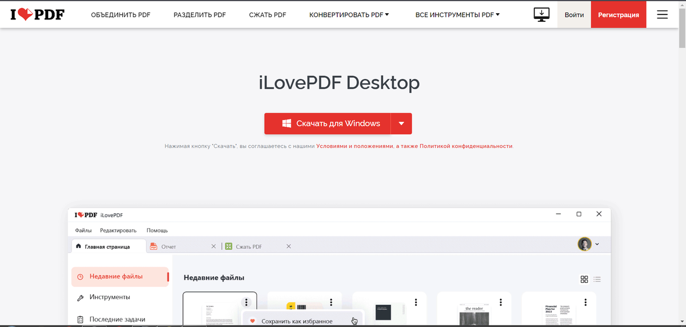Viewport: 686px width, 327px height.
Task: Click the Войти login button
Action: [x=574, y=14]
